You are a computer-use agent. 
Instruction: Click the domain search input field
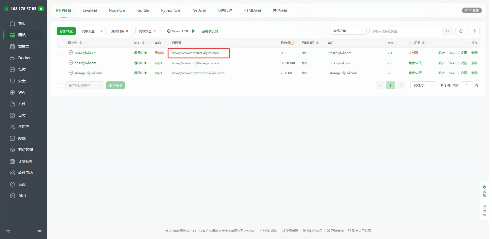tap(405, 31)
